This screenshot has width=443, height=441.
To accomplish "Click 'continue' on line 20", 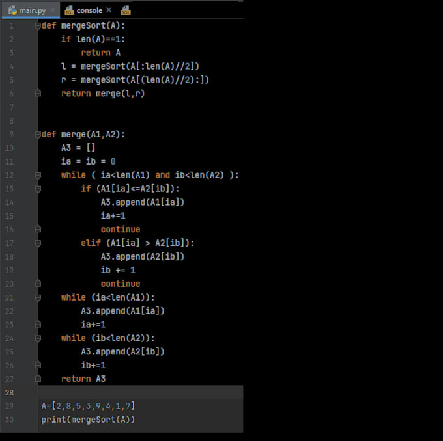I will coord(121,284).
